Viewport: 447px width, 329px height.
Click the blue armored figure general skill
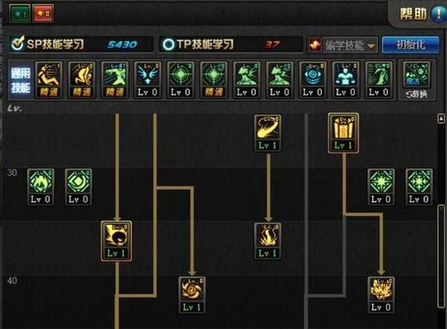click(x=346, y=80)
